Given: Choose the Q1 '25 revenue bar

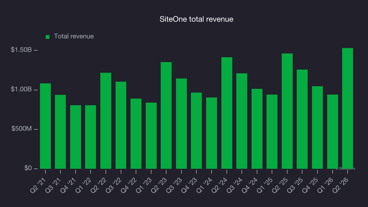Looking at the screenshot, I should (272, 132).
